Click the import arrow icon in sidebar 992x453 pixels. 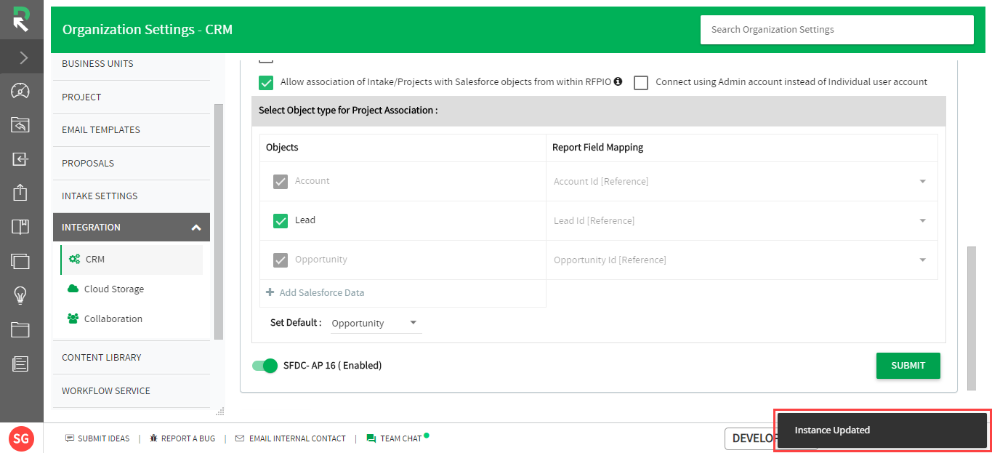(x=20, y=159)
